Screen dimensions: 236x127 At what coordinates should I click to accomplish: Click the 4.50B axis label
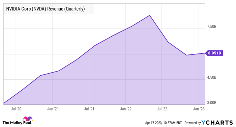pyautogui.click(x=212, y=78)
